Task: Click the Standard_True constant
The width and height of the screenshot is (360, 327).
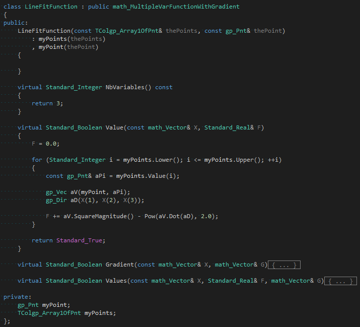Action: coord(79,240)
